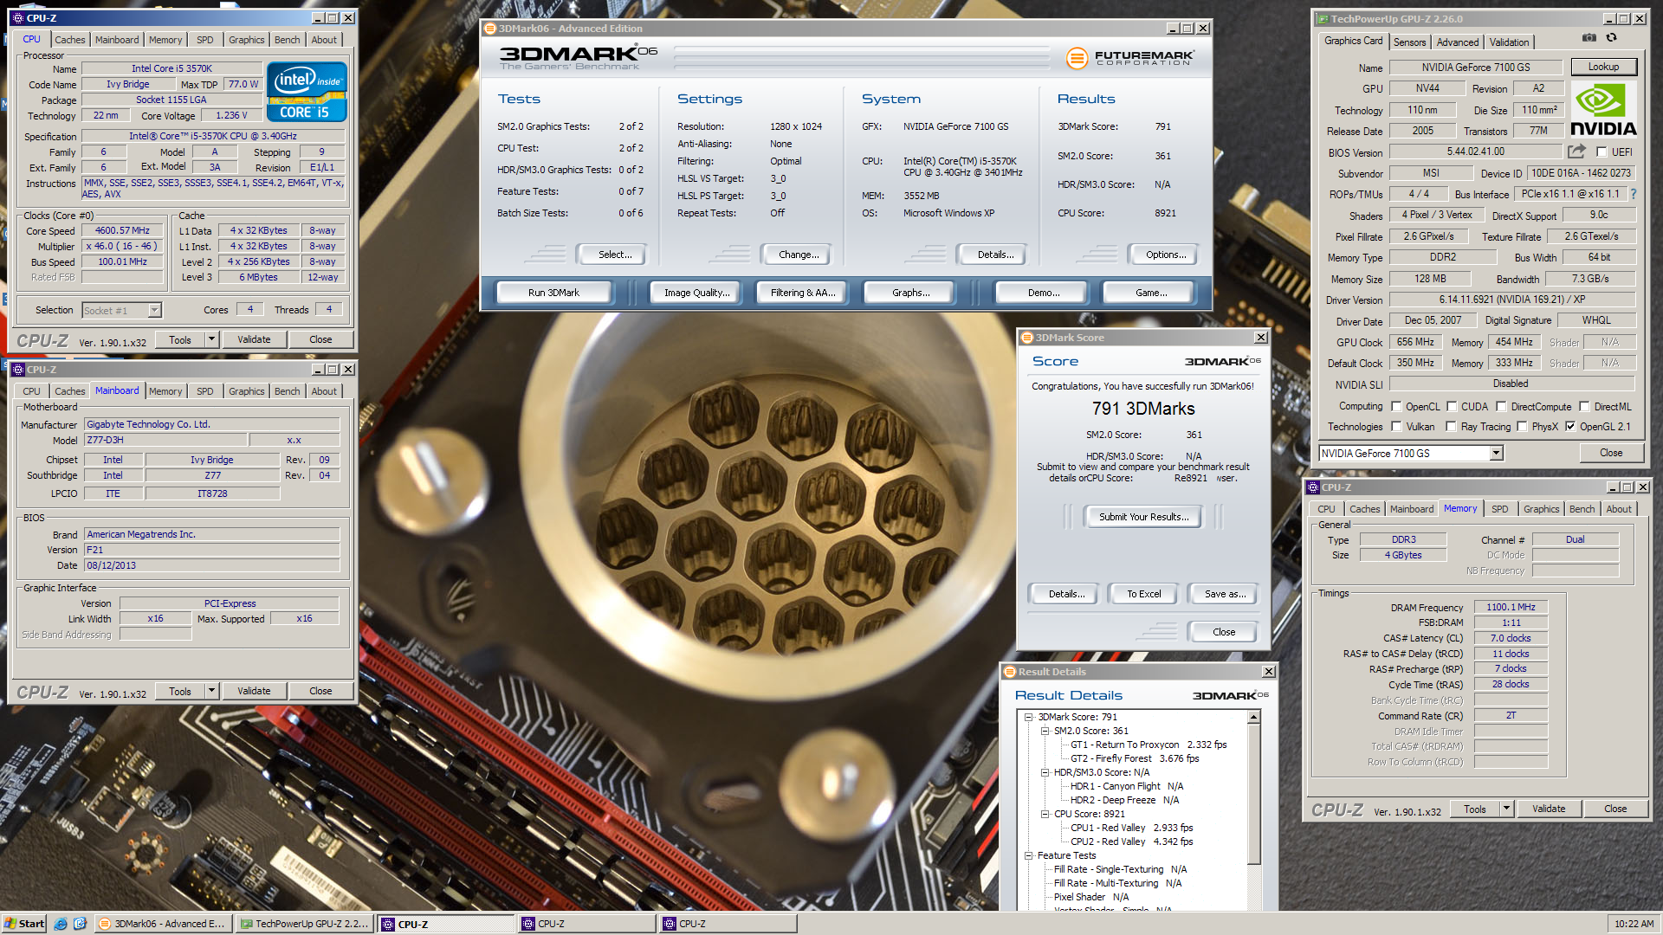Click scroll-up arrow in Result Details
Screen dimensions: 1663x935
pos(1253,717)
